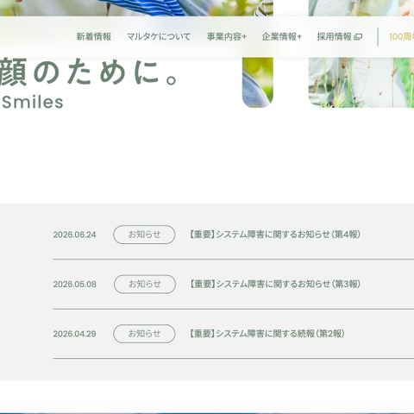The image size is (414, 414).
Task: Click the 顔のために。 headline
Action: 89,72
